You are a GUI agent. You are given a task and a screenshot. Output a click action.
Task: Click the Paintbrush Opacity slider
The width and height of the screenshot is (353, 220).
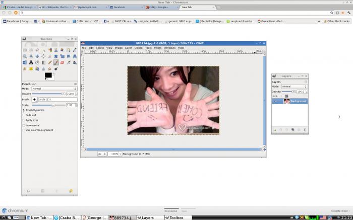tap(48, 94)
